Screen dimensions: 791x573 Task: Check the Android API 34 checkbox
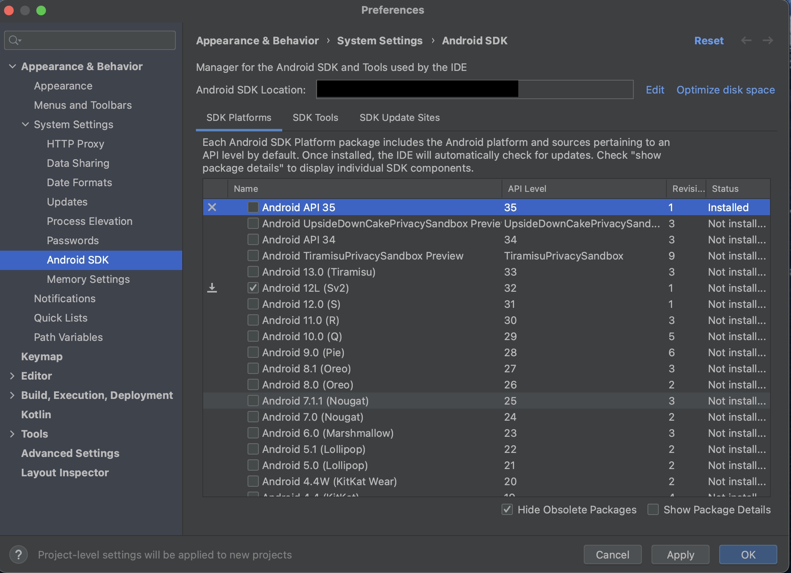click(253, 240)
